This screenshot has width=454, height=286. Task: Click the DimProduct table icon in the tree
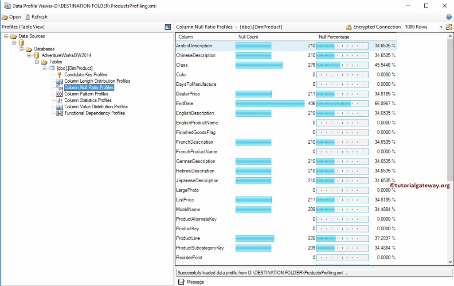[x=51, y=68]
